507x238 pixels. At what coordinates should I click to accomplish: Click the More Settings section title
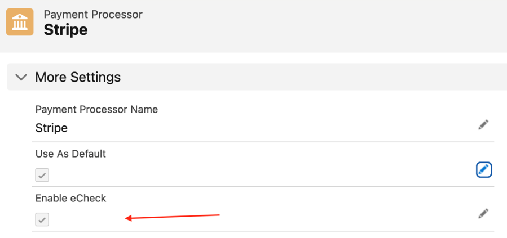78,77
